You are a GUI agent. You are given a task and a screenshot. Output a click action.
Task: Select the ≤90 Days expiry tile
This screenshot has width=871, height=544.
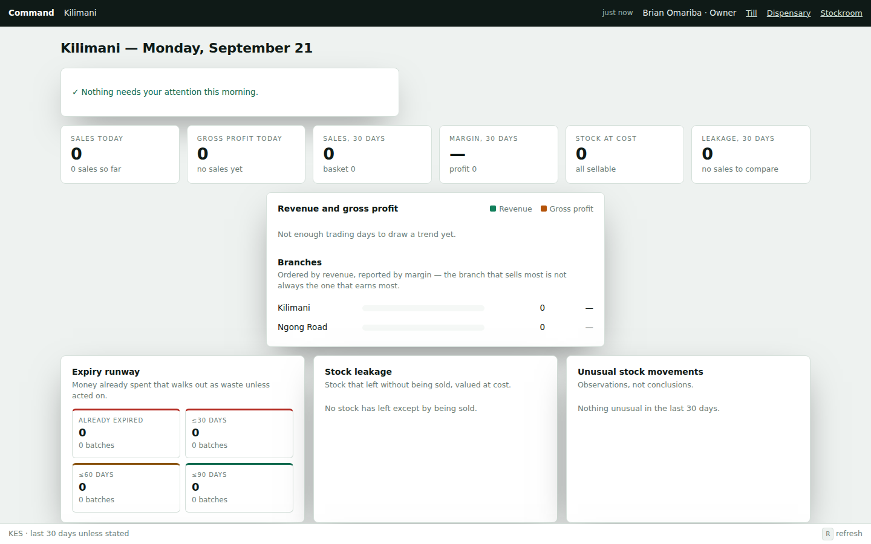coord(239,488)
